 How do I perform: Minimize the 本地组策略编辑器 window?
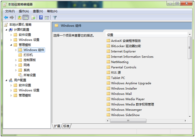click(x=171, y=4)
